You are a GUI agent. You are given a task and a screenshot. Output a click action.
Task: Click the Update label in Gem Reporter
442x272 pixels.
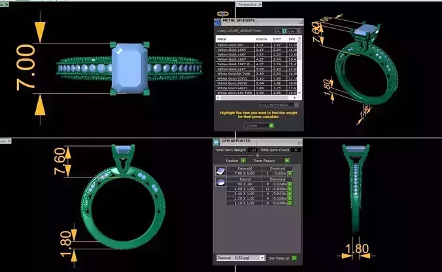coord(232,160)
